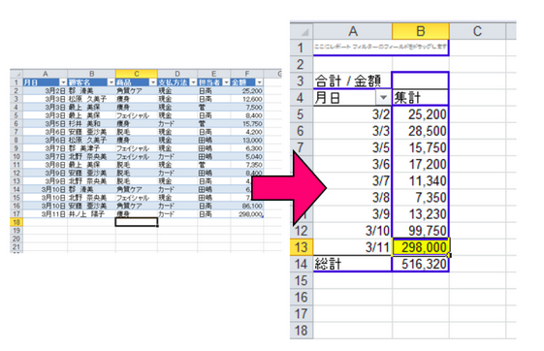Click the select-all corner of pivot sheet
The width and height of the screenshot is (544, 351).
point(302,32)
